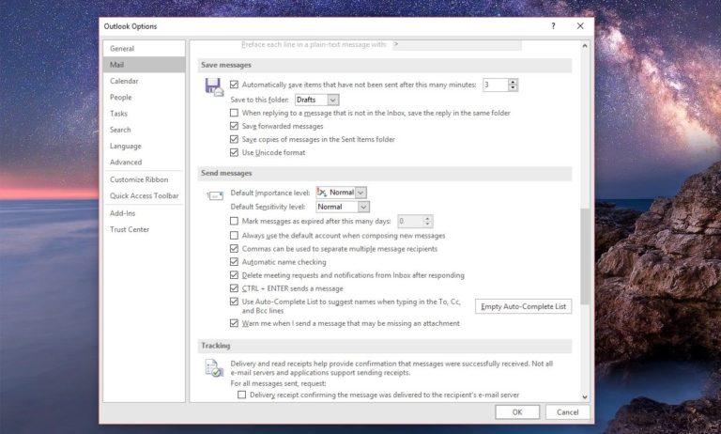Screen dimensions: 721x434
Task: Switch to the Calendar options category
Action: [124, 81]
